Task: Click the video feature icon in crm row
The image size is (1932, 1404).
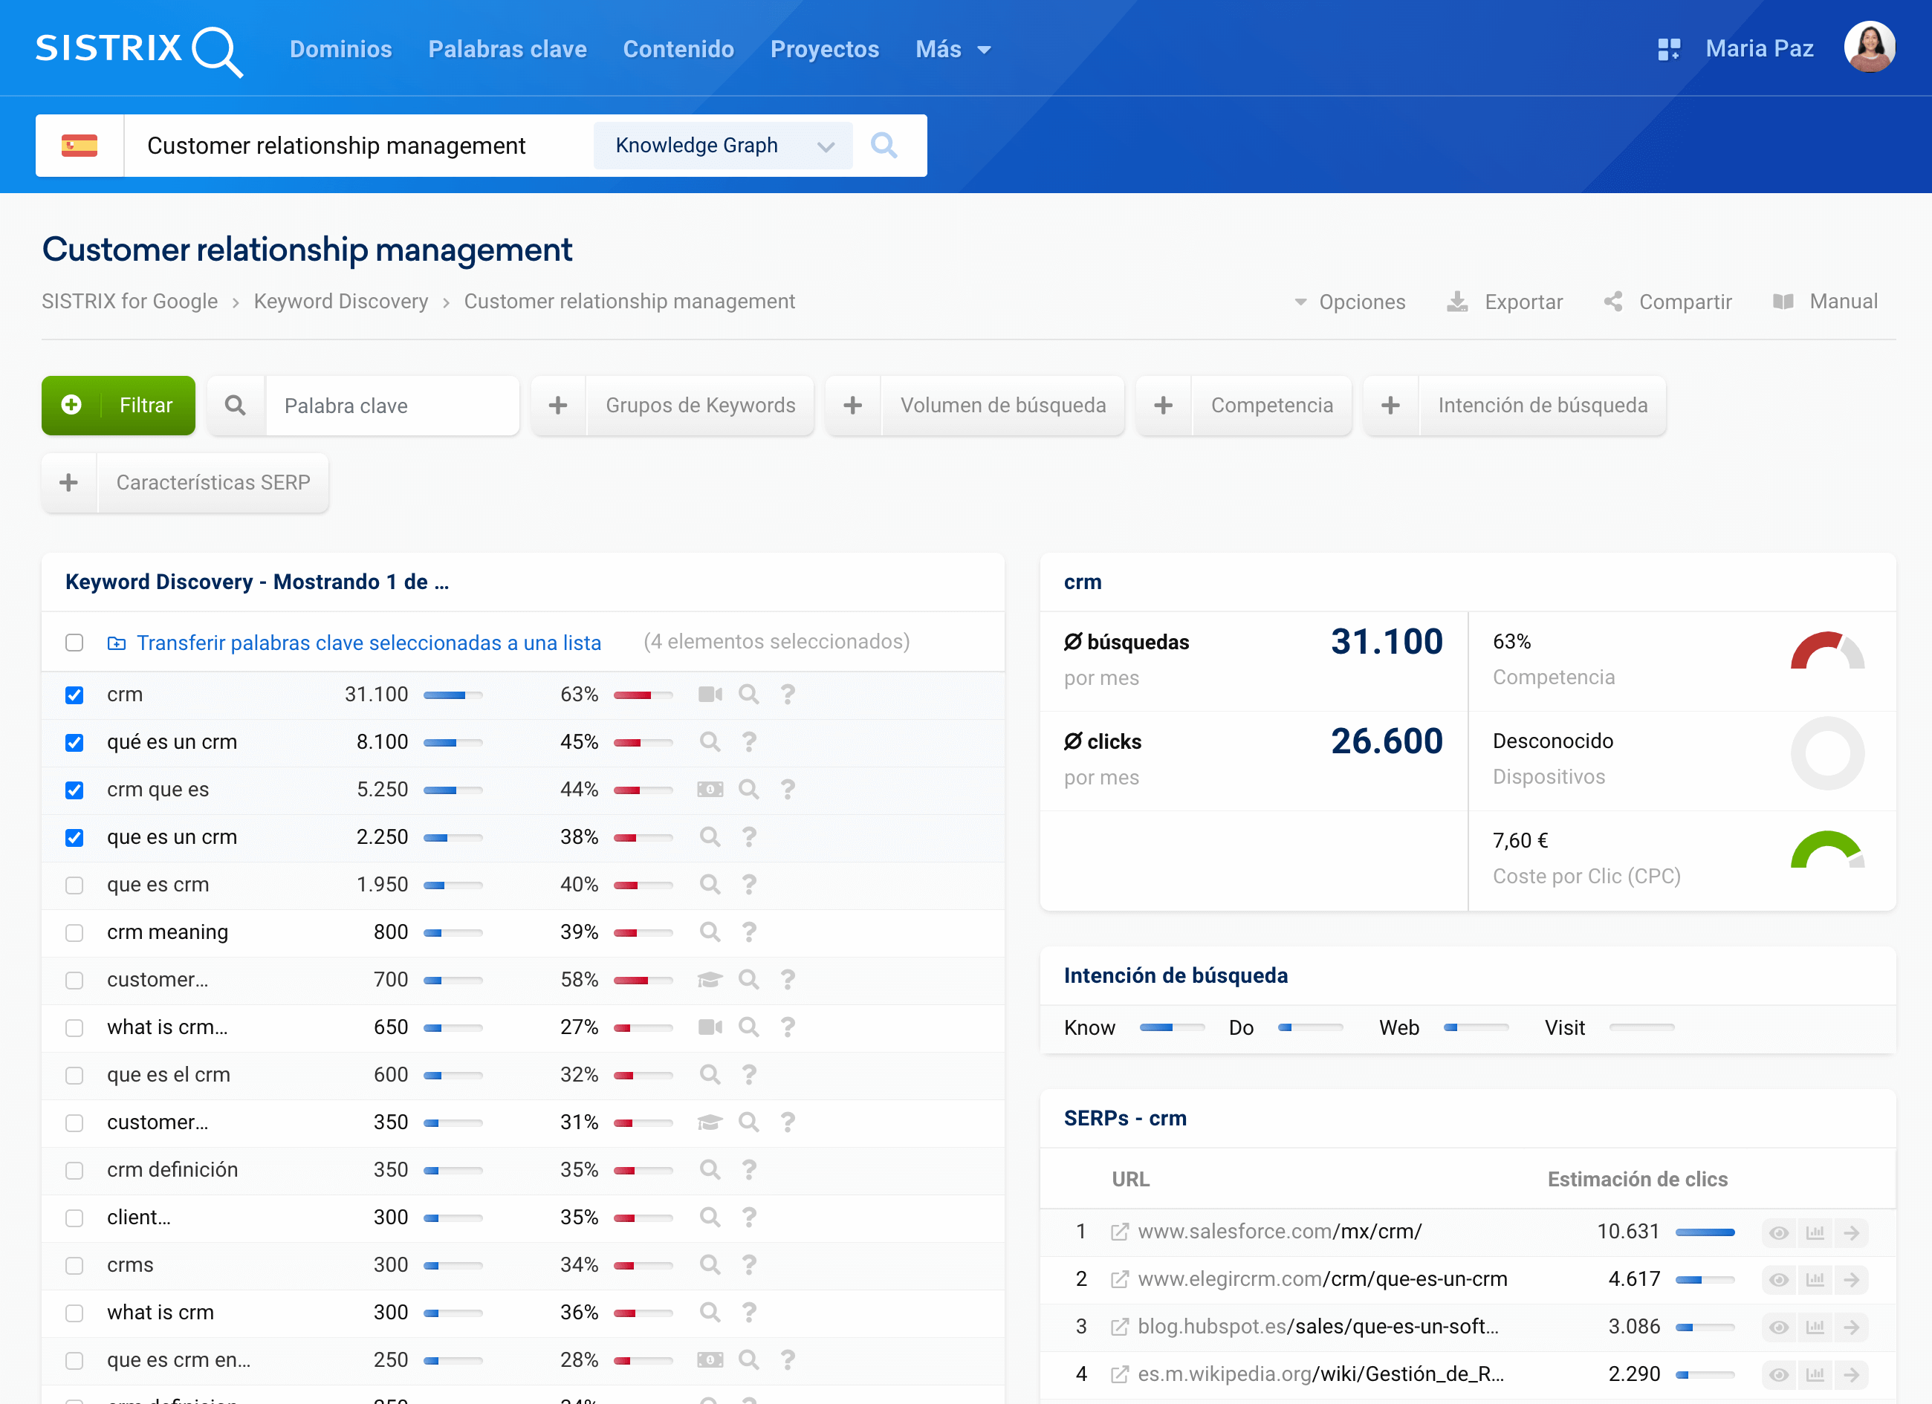Action: [710, 695]
